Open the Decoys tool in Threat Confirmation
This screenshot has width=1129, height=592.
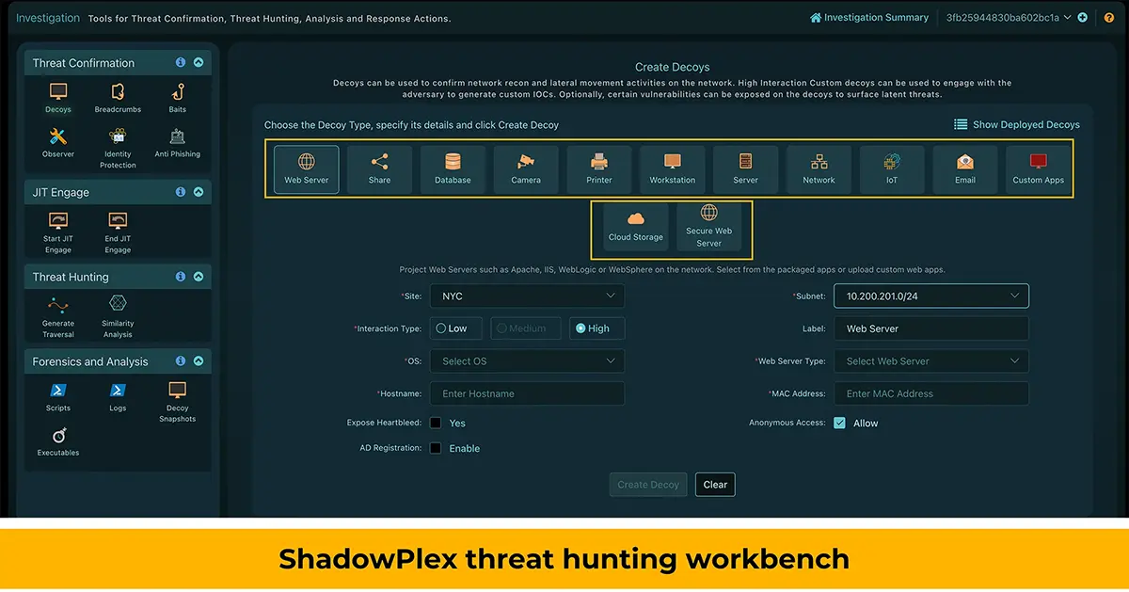(58, 97)
